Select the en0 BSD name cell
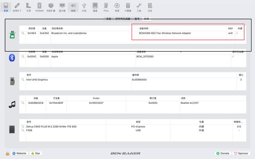This screenshot has height=159, width=255. pos(230,33)
